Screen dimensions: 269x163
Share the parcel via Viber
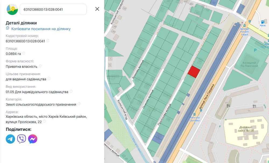22,139
